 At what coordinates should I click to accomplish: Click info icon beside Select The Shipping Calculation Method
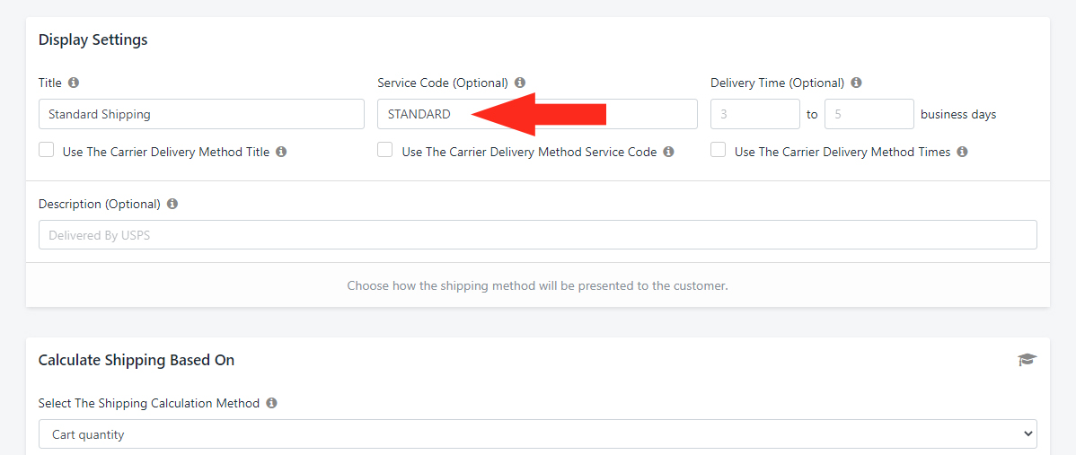tap(272, 404)
